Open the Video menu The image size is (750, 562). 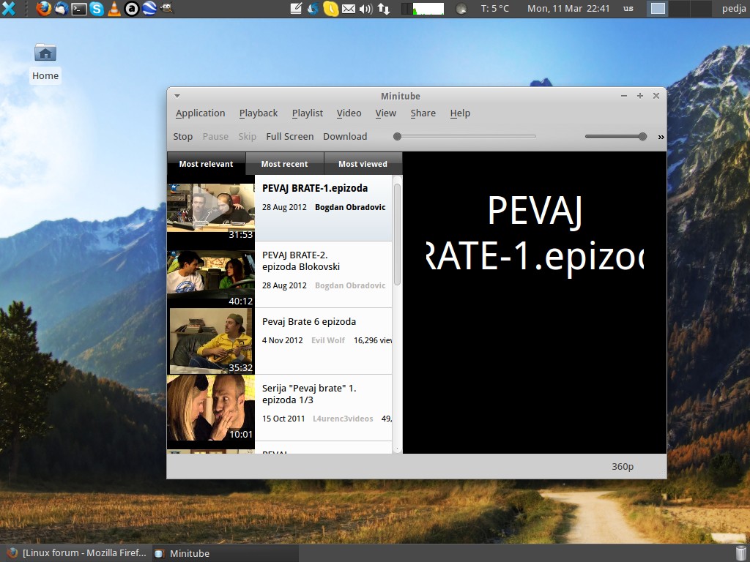[349, 113]
